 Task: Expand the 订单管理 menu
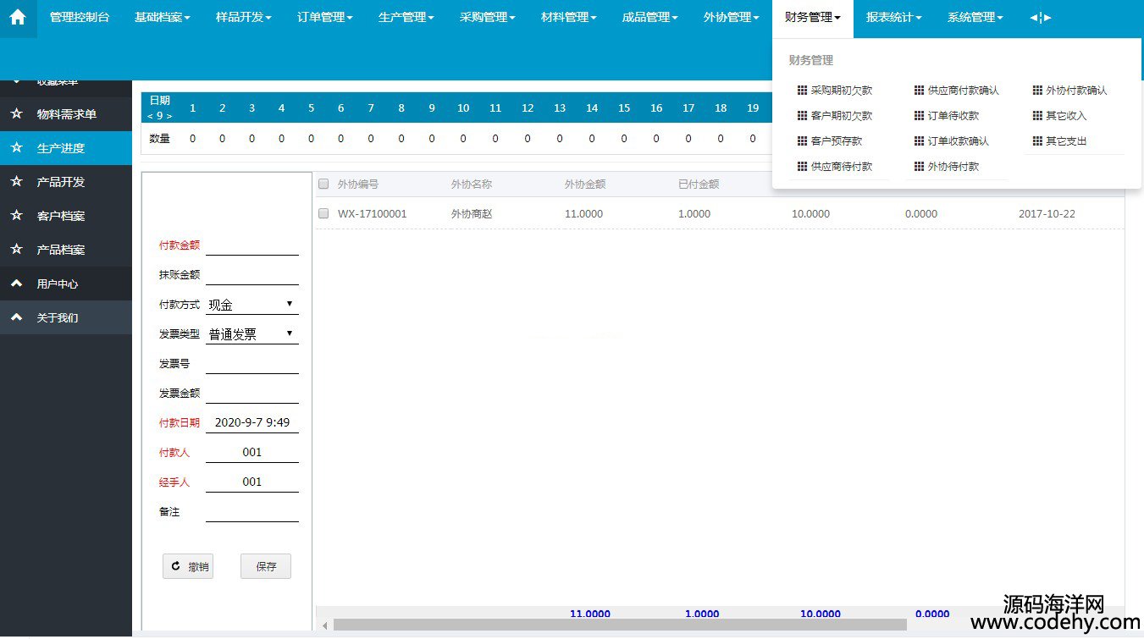[324, 18]
